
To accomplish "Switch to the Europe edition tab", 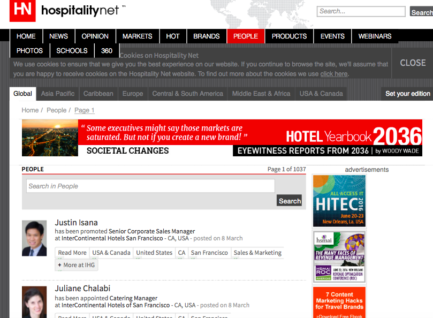I will [133, 94].
